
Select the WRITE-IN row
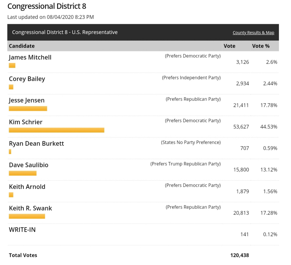[22, 230]
